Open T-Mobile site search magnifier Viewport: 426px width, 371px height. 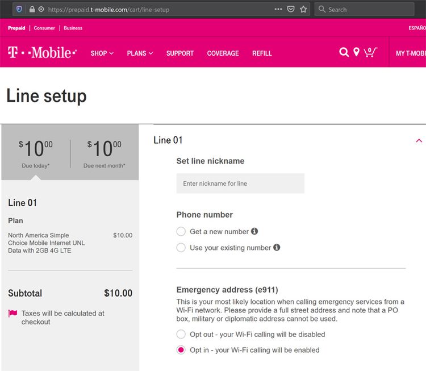pos(344,52)
